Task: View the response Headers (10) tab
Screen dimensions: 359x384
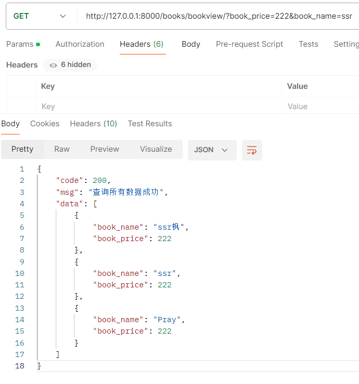Action: click(94, 124)
